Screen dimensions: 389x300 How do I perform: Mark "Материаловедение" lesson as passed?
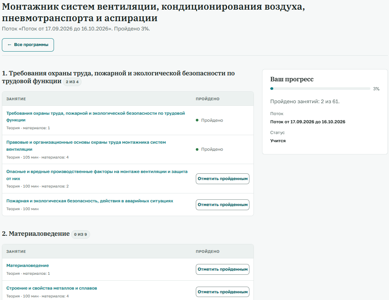coord(223,269)
